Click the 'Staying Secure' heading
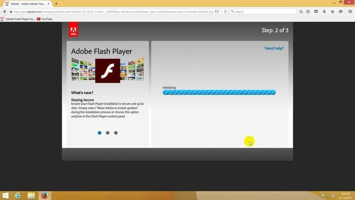 (x=83, y=100)
